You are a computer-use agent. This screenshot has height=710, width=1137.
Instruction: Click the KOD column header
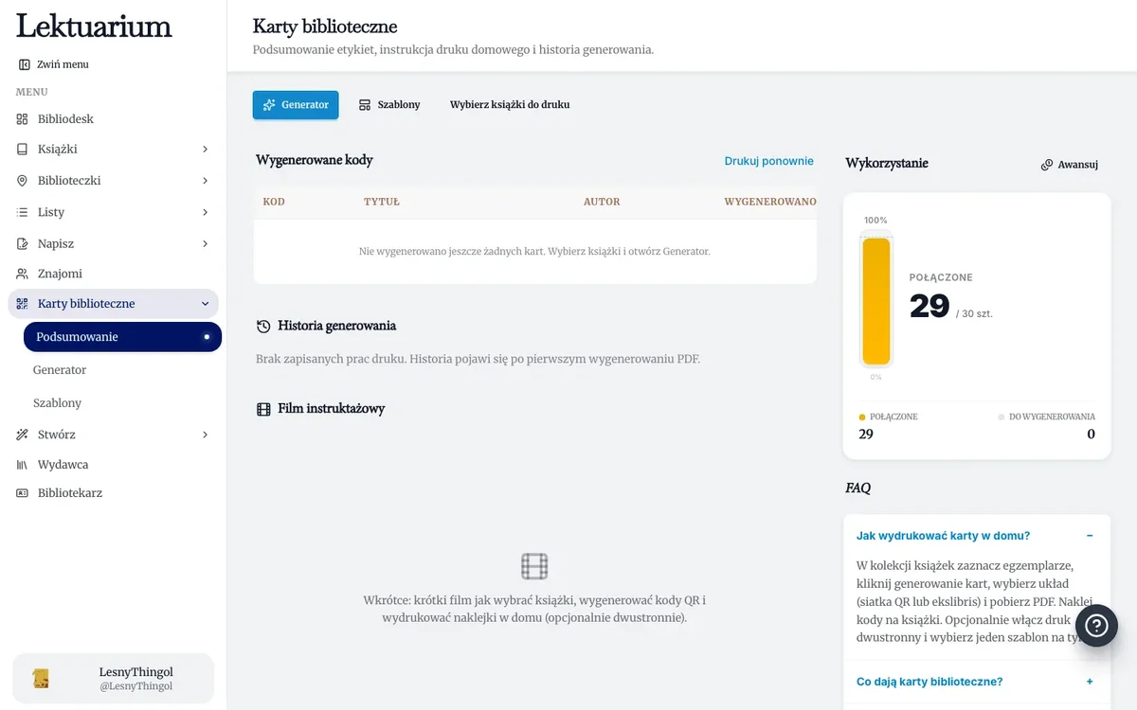point(274,202)
